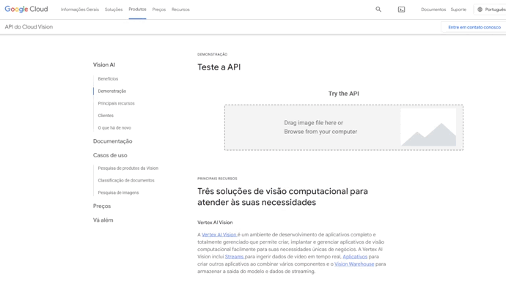Open Pesquisa de produtos da Vision
The height and width of the screenshot is (284, 506).
(128, 168)
